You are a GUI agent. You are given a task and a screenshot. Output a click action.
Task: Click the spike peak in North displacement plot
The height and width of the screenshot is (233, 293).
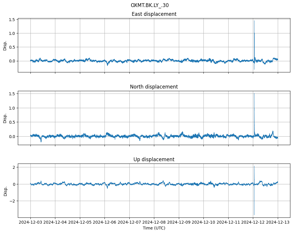click(x=254, y=93)
